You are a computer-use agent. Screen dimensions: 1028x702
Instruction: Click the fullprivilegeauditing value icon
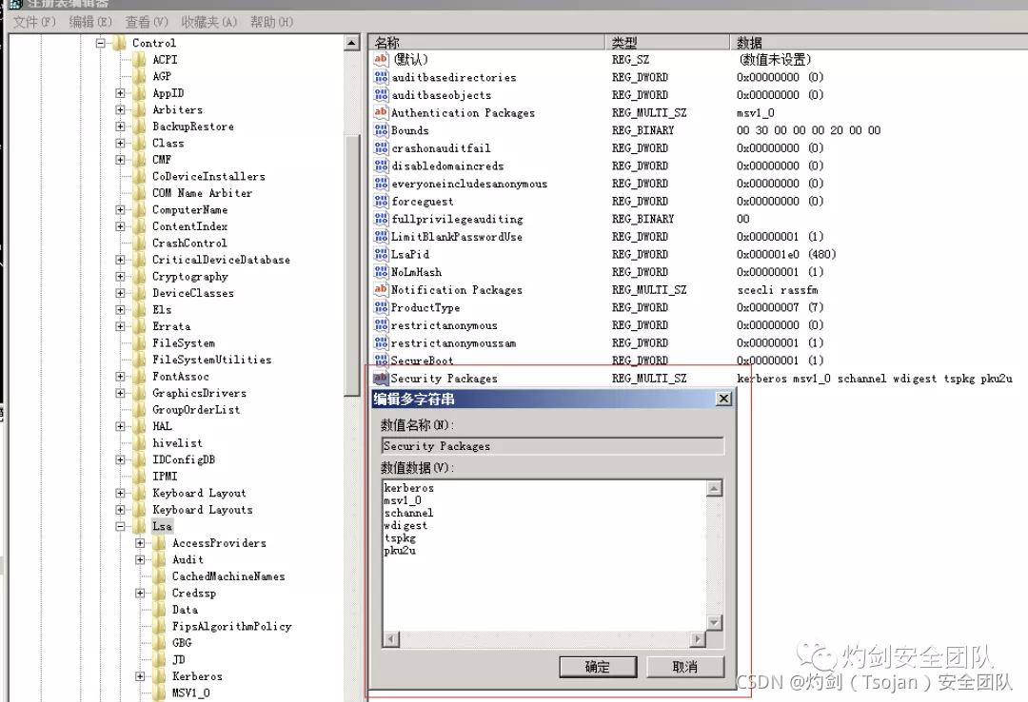[381, 218]
